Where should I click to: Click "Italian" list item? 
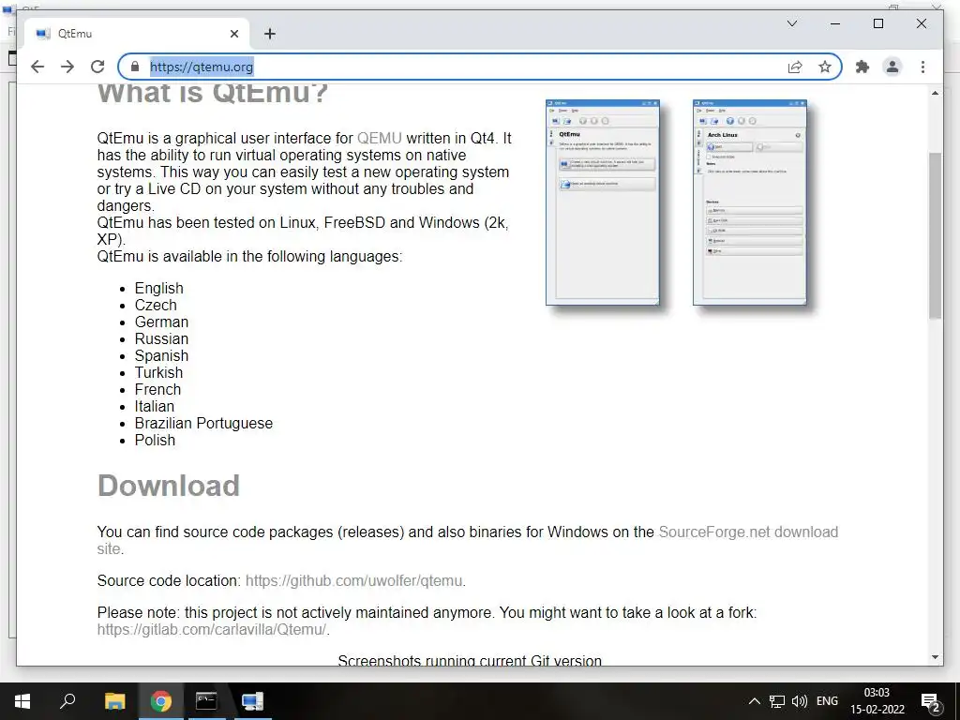[x=155, y=407]
